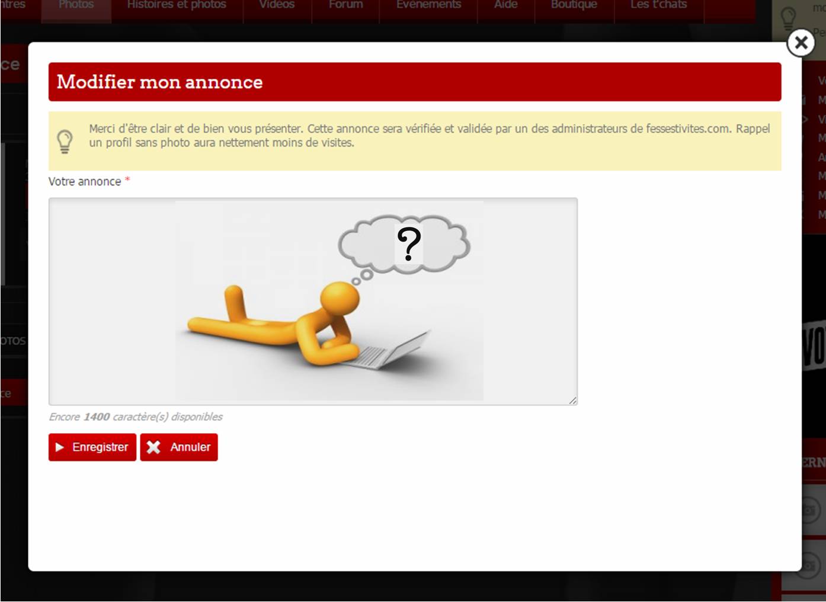Screen dimensions: 826x602
Task: Visit the Boutique page
Action: tap(574, 6)
